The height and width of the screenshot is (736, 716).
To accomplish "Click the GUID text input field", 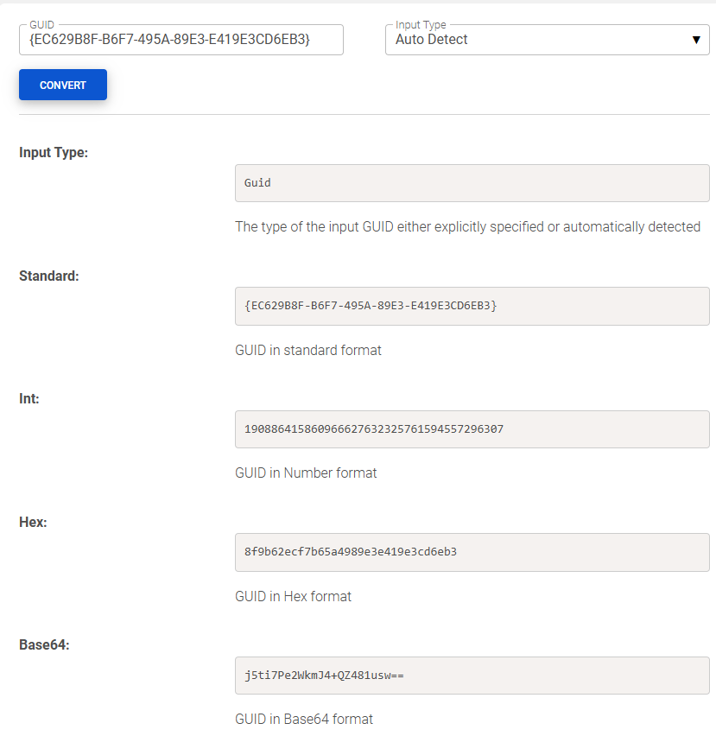I will (x=181, y=40).
